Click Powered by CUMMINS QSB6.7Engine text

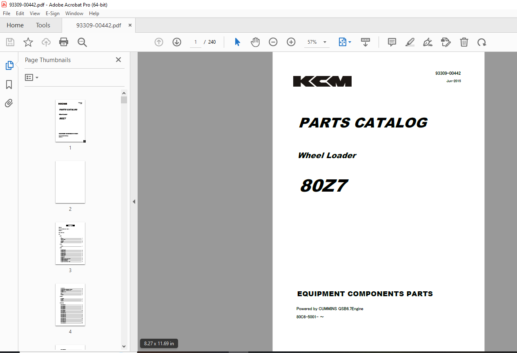pyautogui.click(x=330, y=309)
